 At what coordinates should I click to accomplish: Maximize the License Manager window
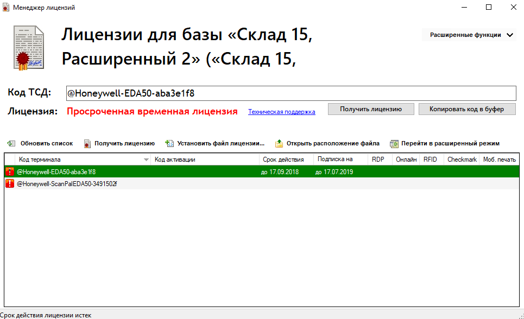coord(489,7)
